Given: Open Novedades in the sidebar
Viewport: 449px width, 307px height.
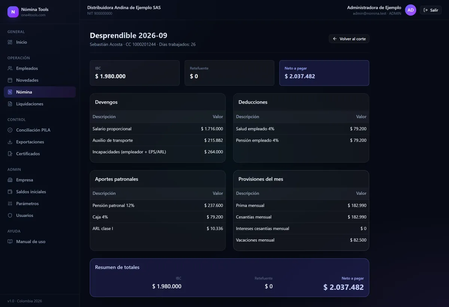Looking at the screenshot, I should point(40,80).
